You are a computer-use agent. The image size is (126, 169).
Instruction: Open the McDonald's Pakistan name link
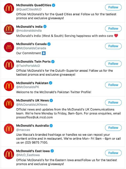point(32,83)
